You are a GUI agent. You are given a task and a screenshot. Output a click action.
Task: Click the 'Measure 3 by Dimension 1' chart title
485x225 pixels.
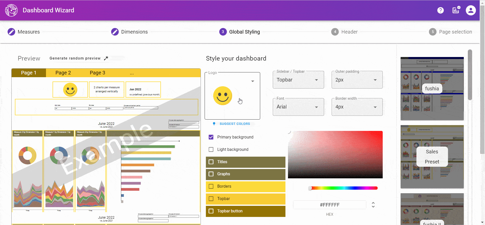tap(90, 133)
